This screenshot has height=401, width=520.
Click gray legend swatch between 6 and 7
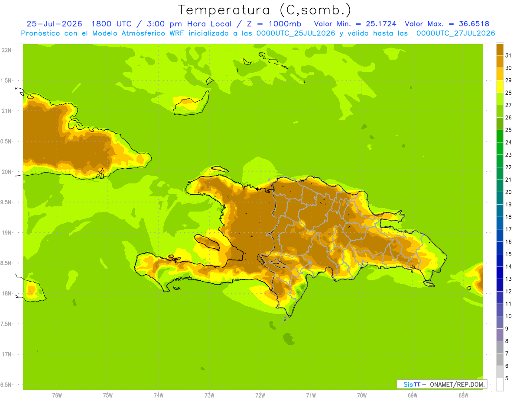[500, 359]
